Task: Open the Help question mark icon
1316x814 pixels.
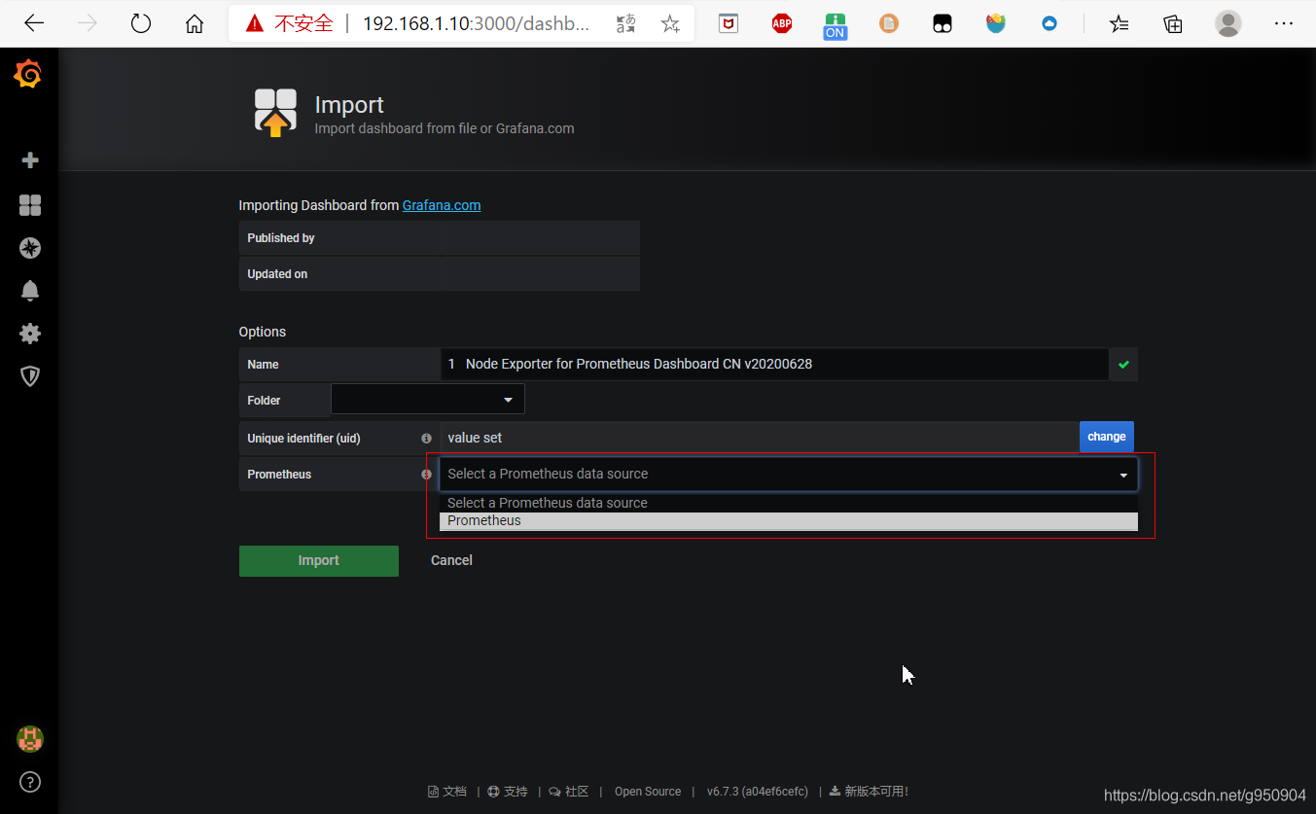Action: click(x=30, y=782)
